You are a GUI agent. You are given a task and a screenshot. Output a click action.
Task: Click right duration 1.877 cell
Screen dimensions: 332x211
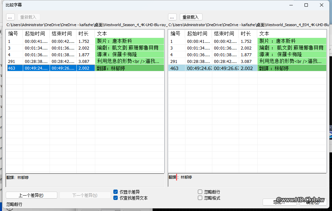coord(248,55)
